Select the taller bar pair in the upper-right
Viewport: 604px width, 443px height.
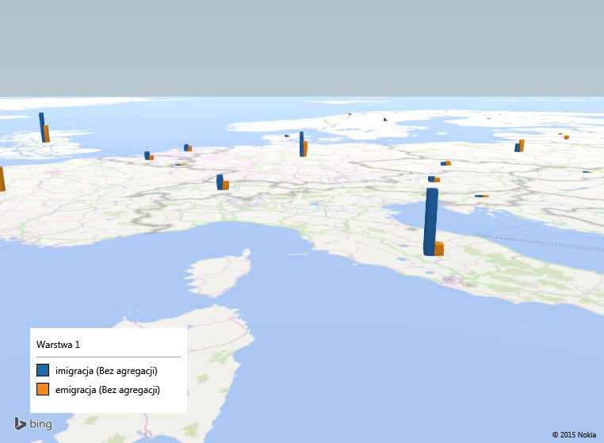519,146
